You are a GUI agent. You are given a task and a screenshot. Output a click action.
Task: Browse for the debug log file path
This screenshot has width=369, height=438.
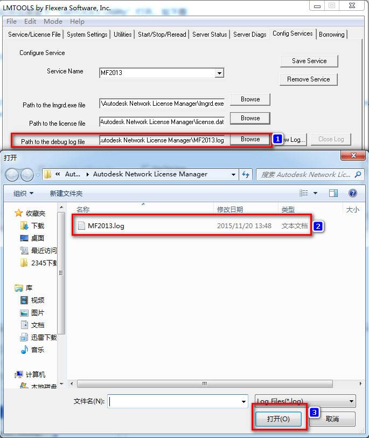[x=250, y=139]
